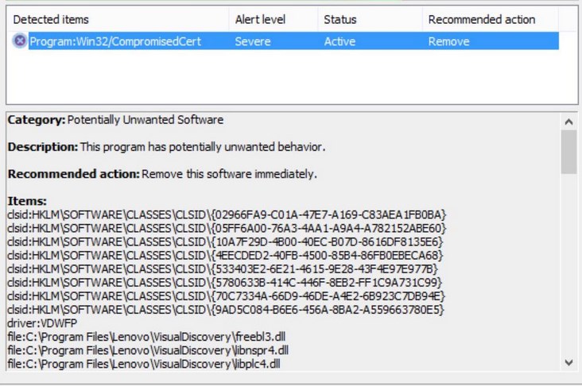This screenshot has width=582, height=386.
Task: Sort by the Alert level column header
Action: [260, 19]
